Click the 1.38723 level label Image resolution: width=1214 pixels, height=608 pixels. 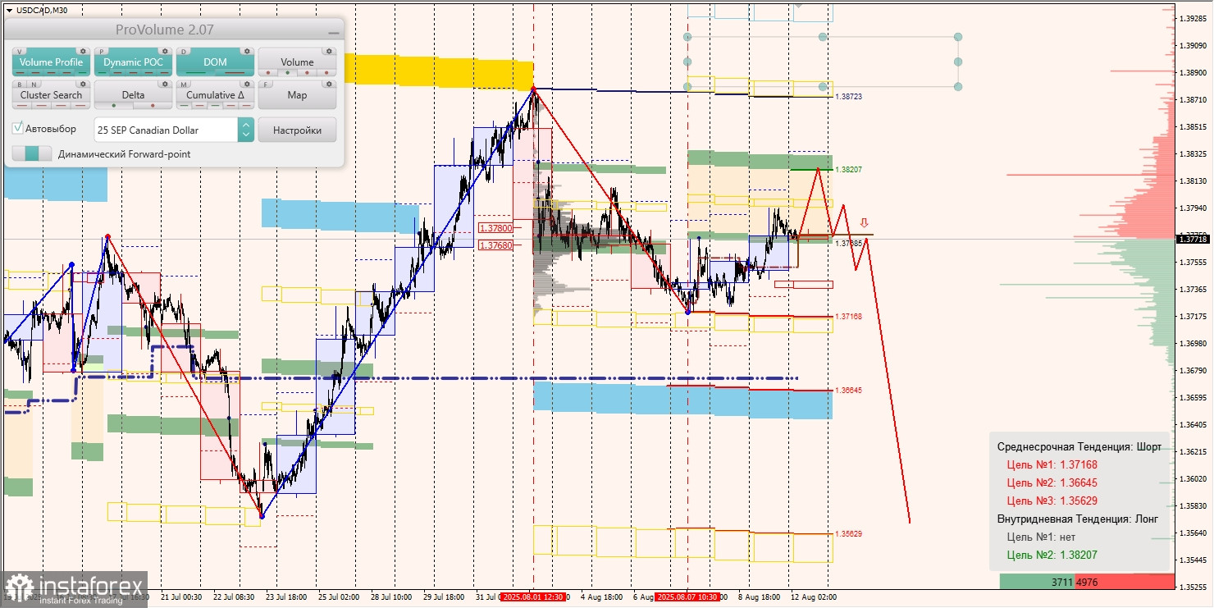click(x=848, y=97)
